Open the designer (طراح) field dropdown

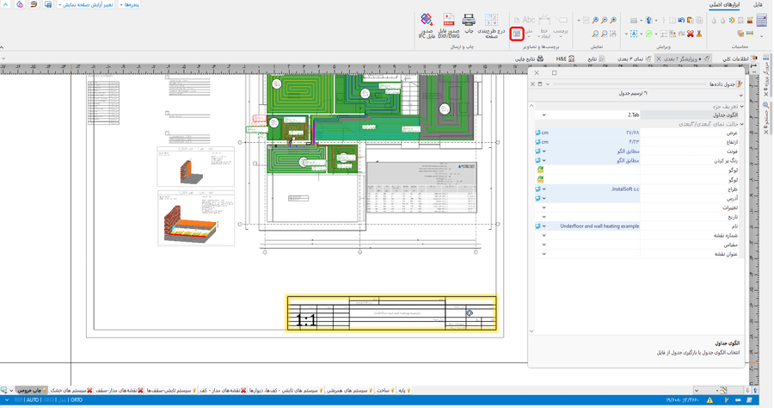click(544, 189)
